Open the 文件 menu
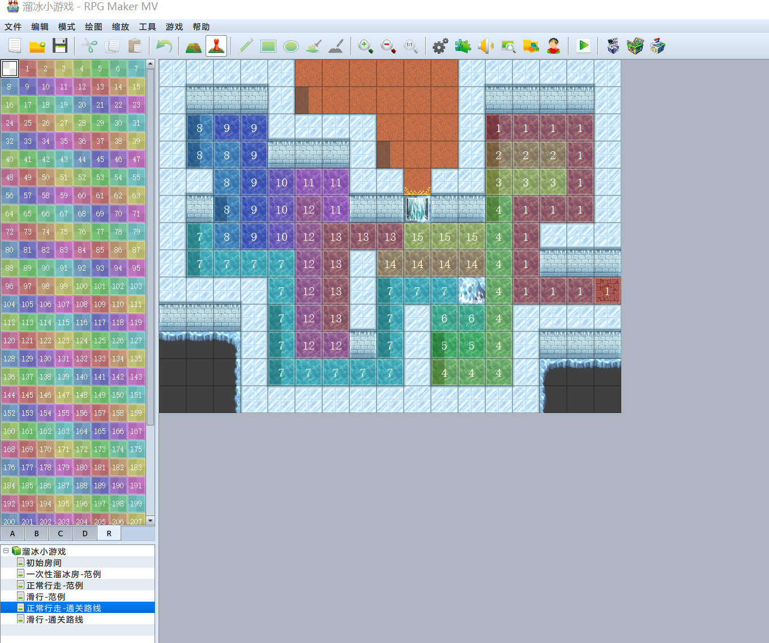Viewport: 769px width, 643px height. click(x=13, y=27)
